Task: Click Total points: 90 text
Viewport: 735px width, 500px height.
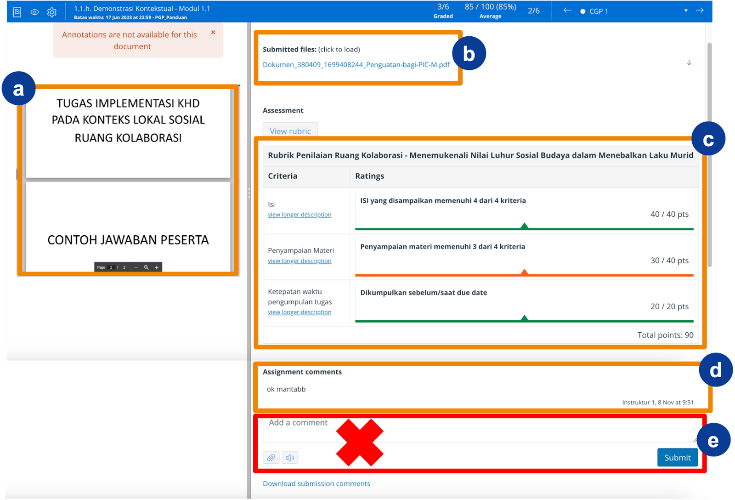Action: (x=665, y=335)
